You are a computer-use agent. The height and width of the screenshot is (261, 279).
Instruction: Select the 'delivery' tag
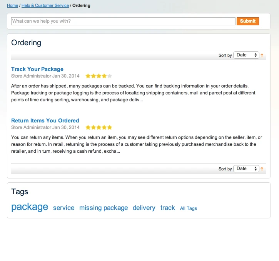[144, 208]
